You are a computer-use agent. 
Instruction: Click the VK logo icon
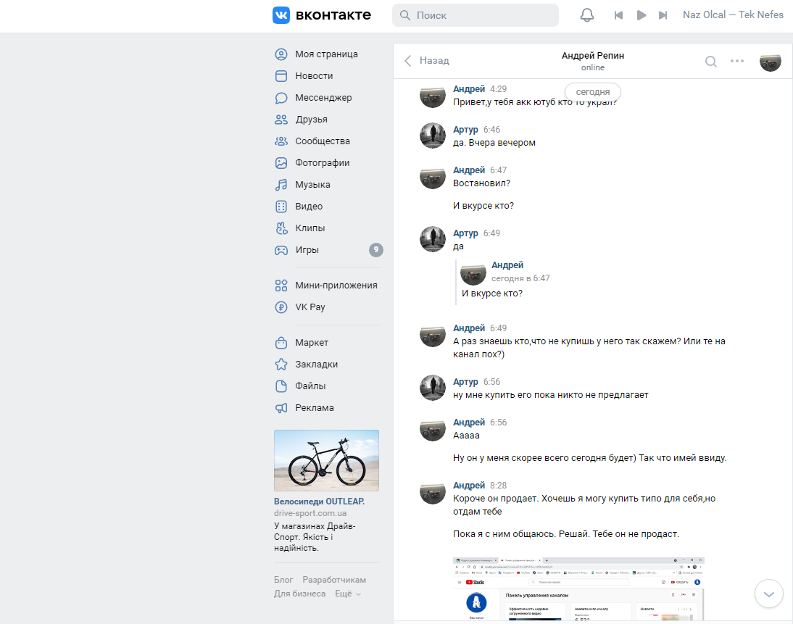coord(281,15)
